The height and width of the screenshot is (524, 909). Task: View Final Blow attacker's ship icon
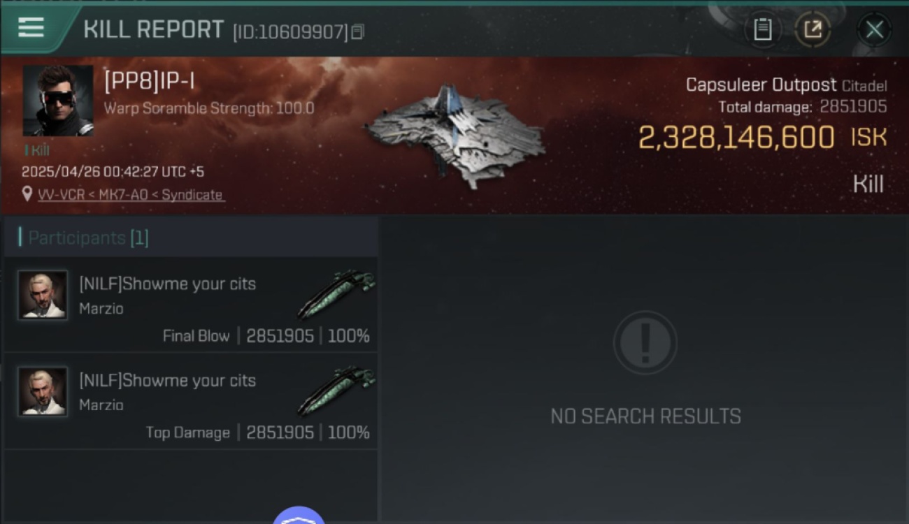pyautogui.click(x=336, y=293)
